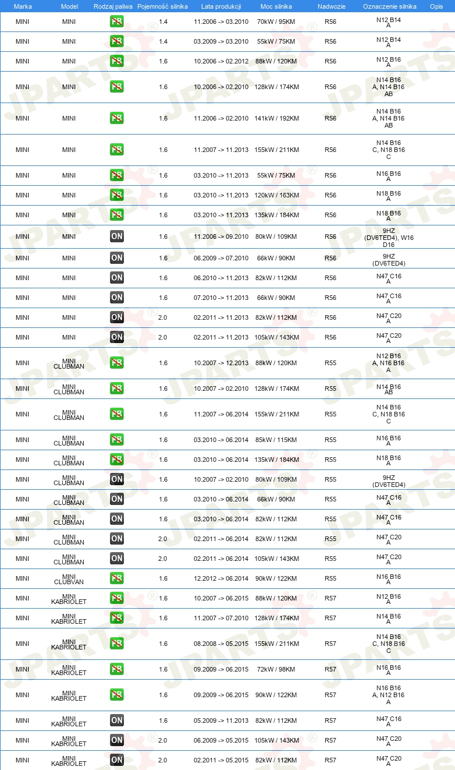
Task: Click diesel ON icon in 06.2010 -> 11.2013 row
Action: click(x=117, y=278)
